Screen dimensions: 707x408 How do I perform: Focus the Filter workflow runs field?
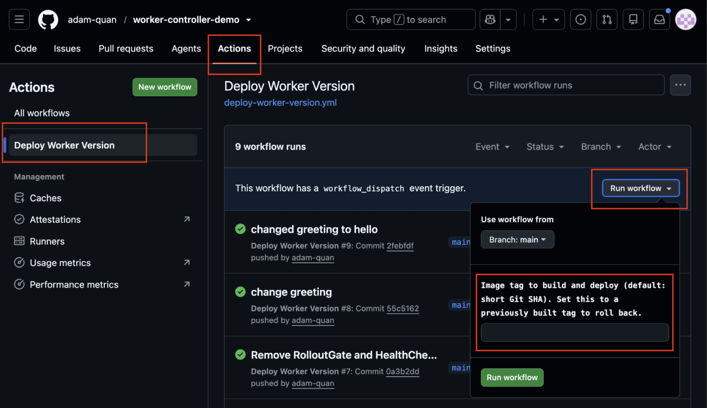(x=566, y=85)
